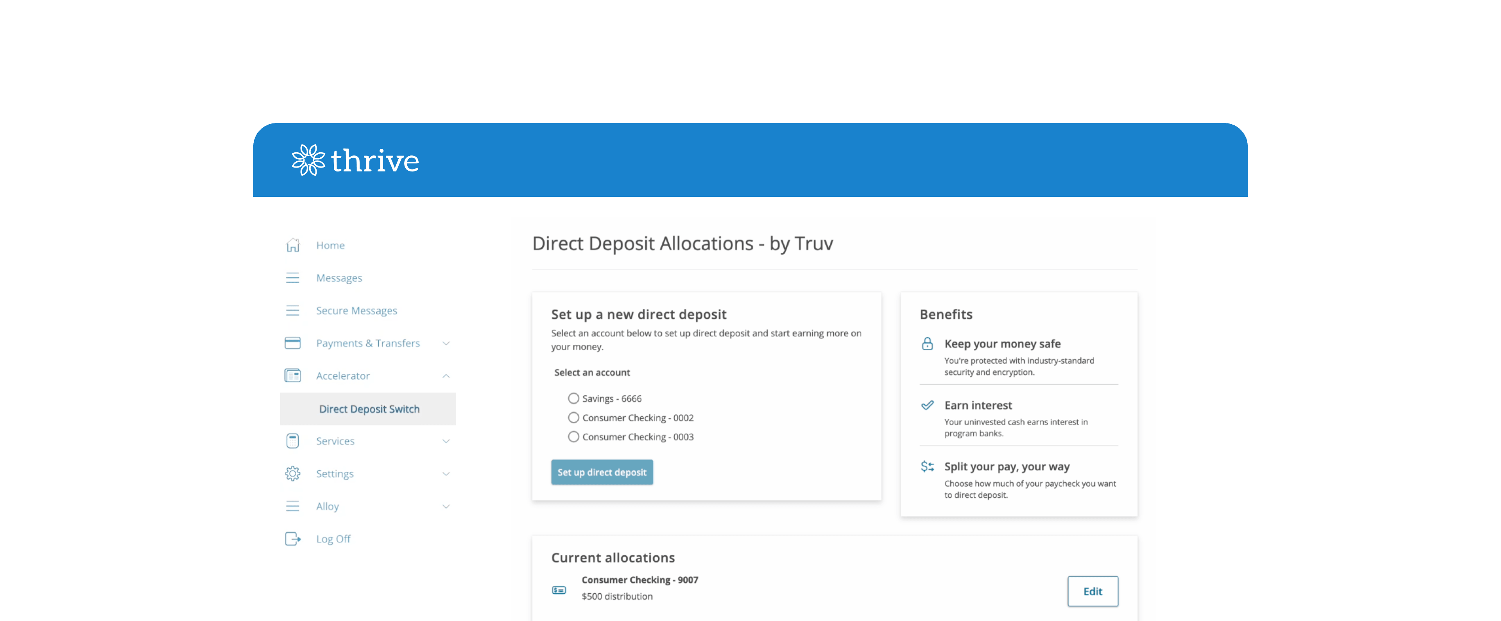This screenshot has width=1501, height=621.
Task: Click the checkmark icon beside Earn interest
Action: pyautogui.click(x=927, y=405)
